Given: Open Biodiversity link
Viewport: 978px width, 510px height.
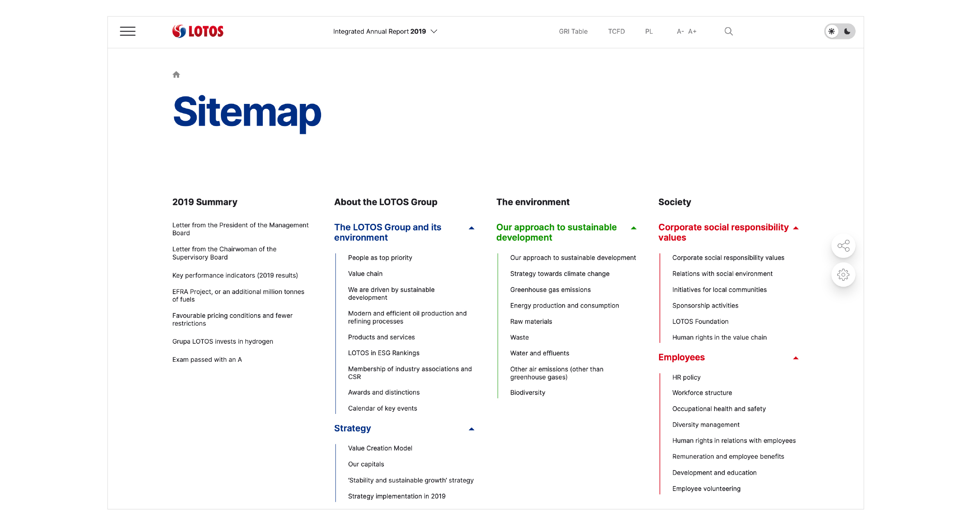Looking at the screenshot, I should pyautogui.click(x=528, y=393).
